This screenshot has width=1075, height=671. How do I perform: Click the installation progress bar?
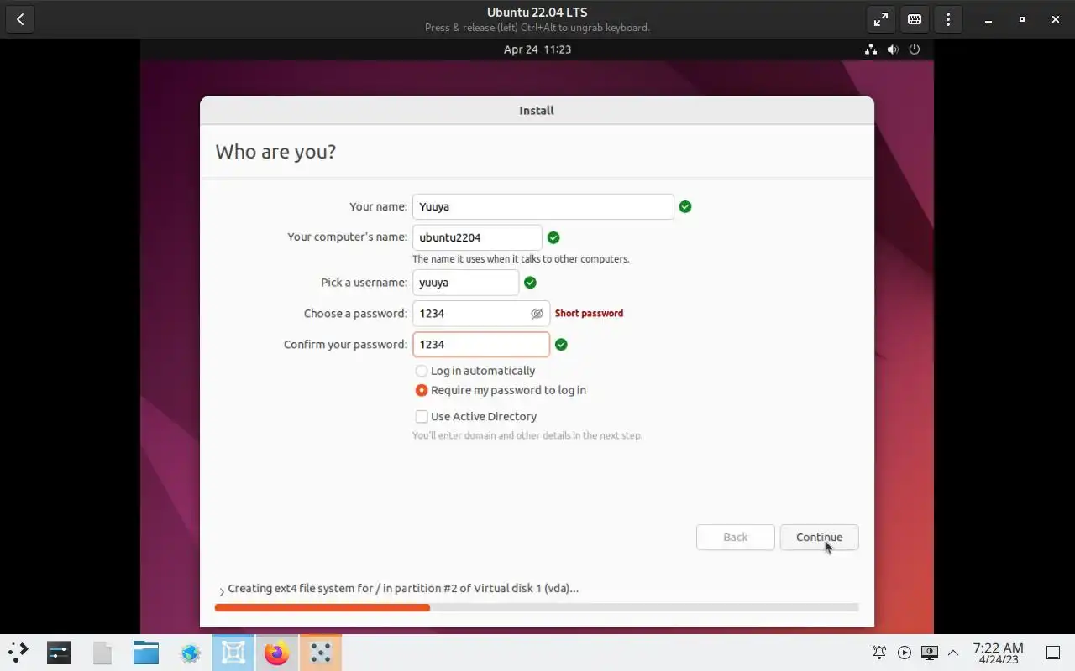(x=537, y=607)
